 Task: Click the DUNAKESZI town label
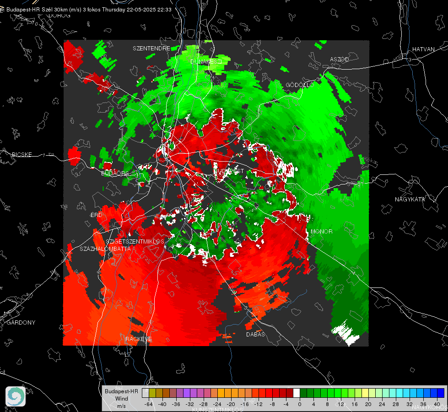206,61
